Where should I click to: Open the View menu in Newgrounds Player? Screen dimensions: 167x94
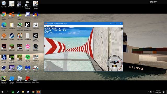pyautogui.click(x=50, y=26)
